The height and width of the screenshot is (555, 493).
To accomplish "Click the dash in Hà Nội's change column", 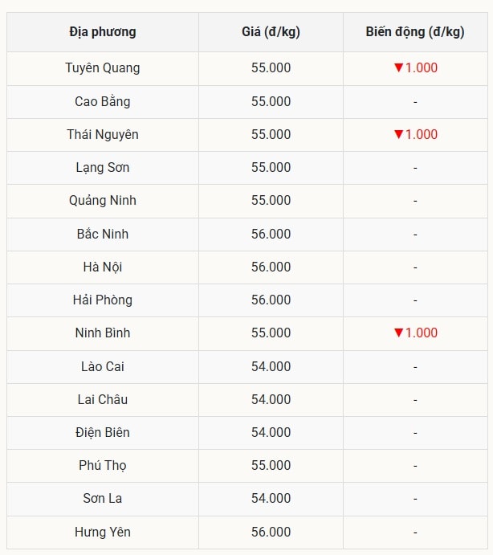I will (x=415, y=267).
